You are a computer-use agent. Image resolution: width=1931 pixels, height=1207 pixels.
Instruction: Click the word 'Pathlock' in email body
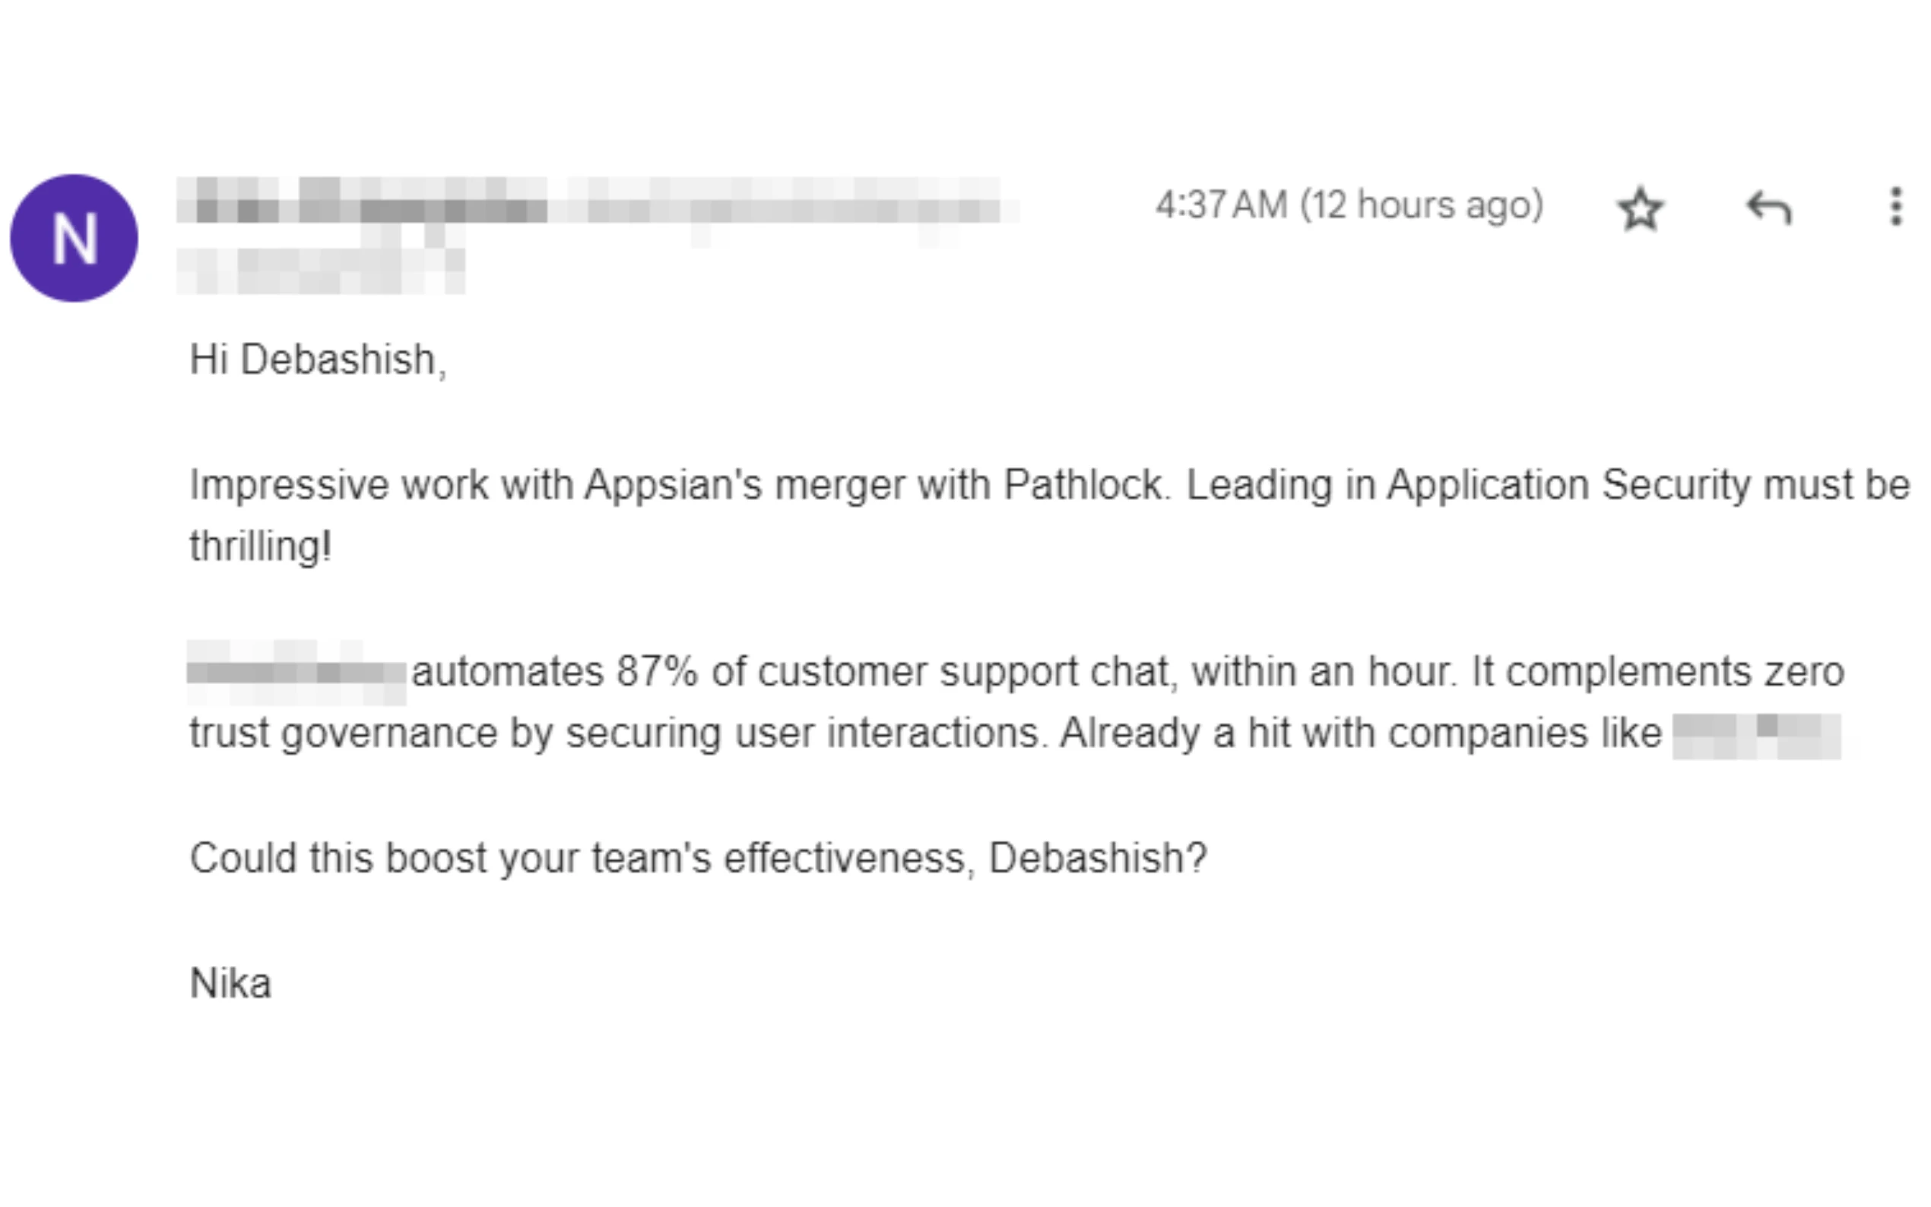(x=1083, y=485)
